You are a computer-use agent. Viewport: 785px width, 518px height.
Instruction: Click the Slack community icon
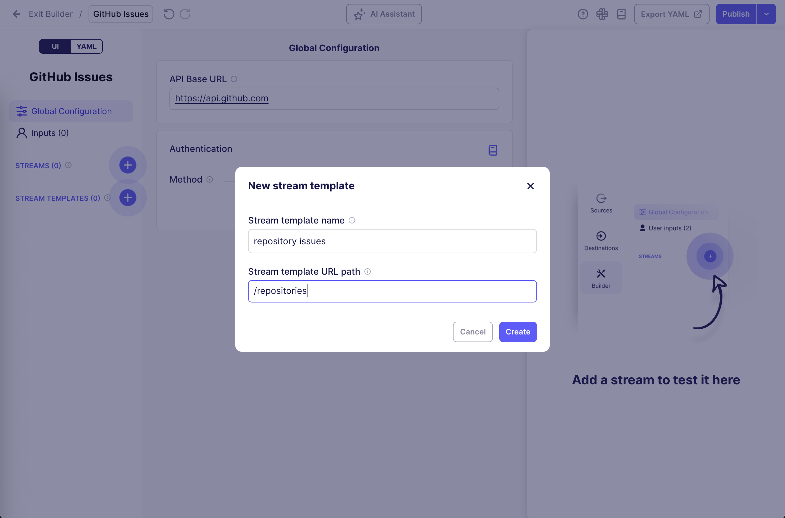[x=602, y=14]
